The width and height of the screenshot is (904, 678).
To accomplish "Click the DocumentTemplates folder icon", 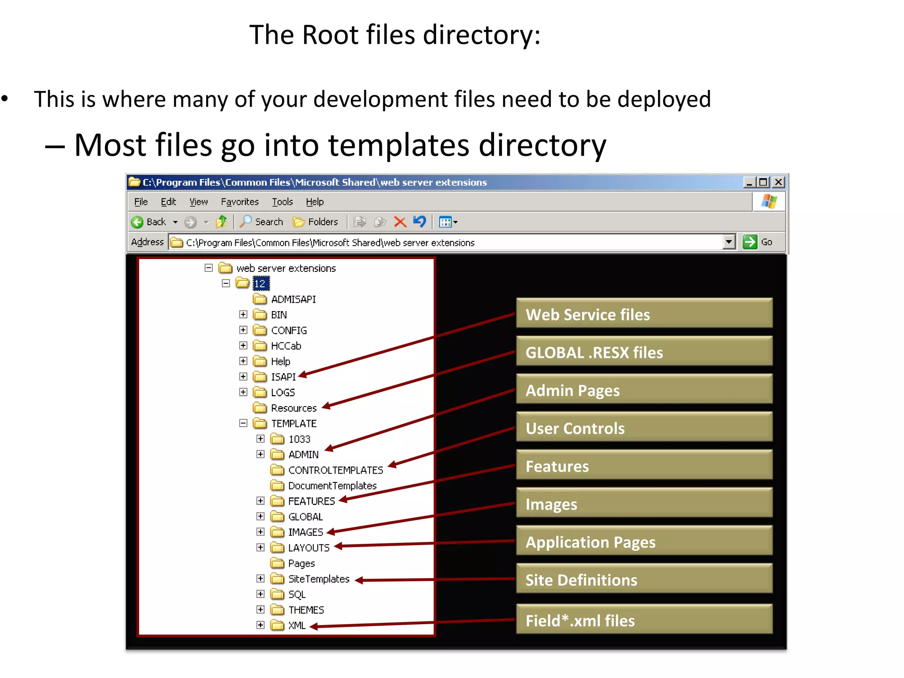I will [x=277, y=486].
